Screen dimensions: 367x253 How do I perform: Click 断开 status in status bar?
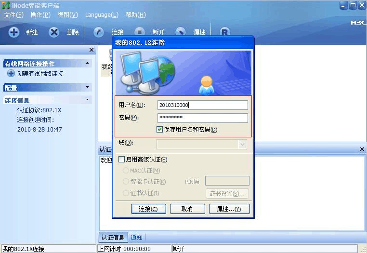(x=179, y=249)
